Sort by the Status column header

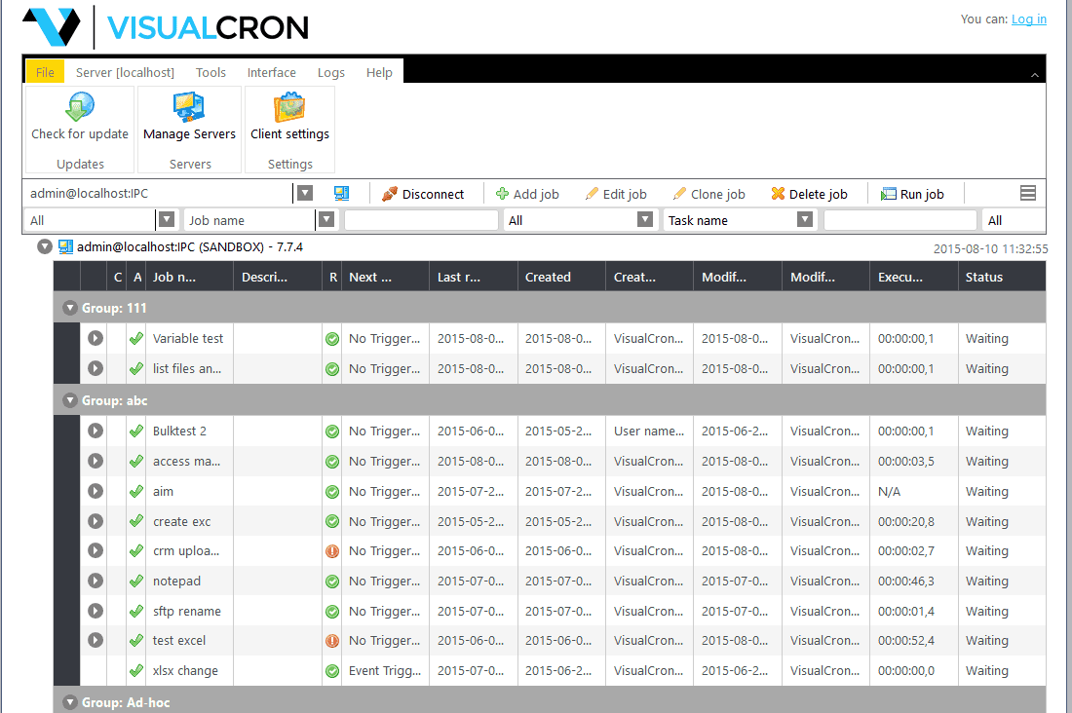1002,277
